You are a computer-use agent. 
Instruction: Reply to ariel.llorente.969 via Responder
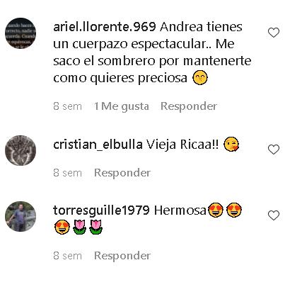[189, 106]
